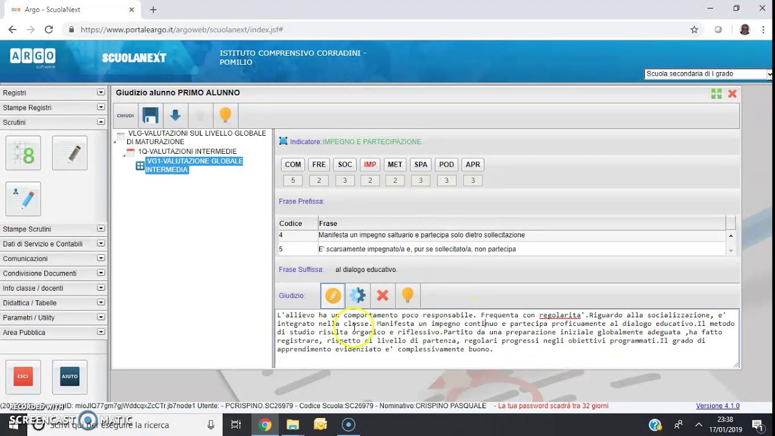The width and height of the screenshot is (775, 436).
Task: Open the grades number 8 scrutini icon
Action: click(x=23, y=153)
